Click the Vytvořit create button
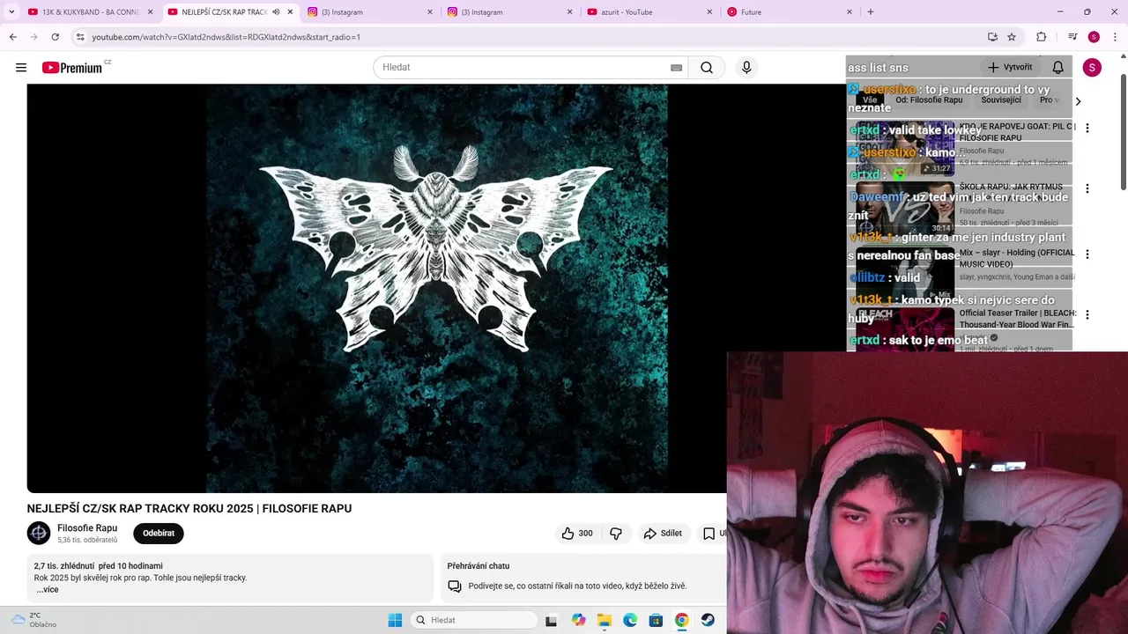 [x=1009, y=68]
